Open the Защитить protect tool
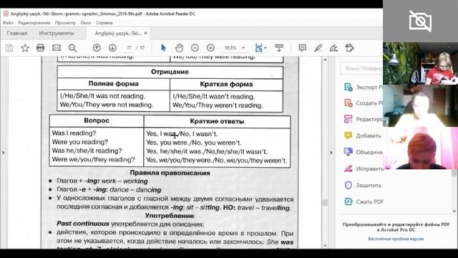Screen dimensions: 458x258 pyautogui.click(x=363, y=185)
